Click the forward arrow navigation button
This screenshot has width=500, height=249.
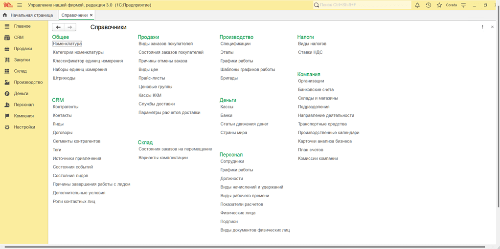[70, 27]
